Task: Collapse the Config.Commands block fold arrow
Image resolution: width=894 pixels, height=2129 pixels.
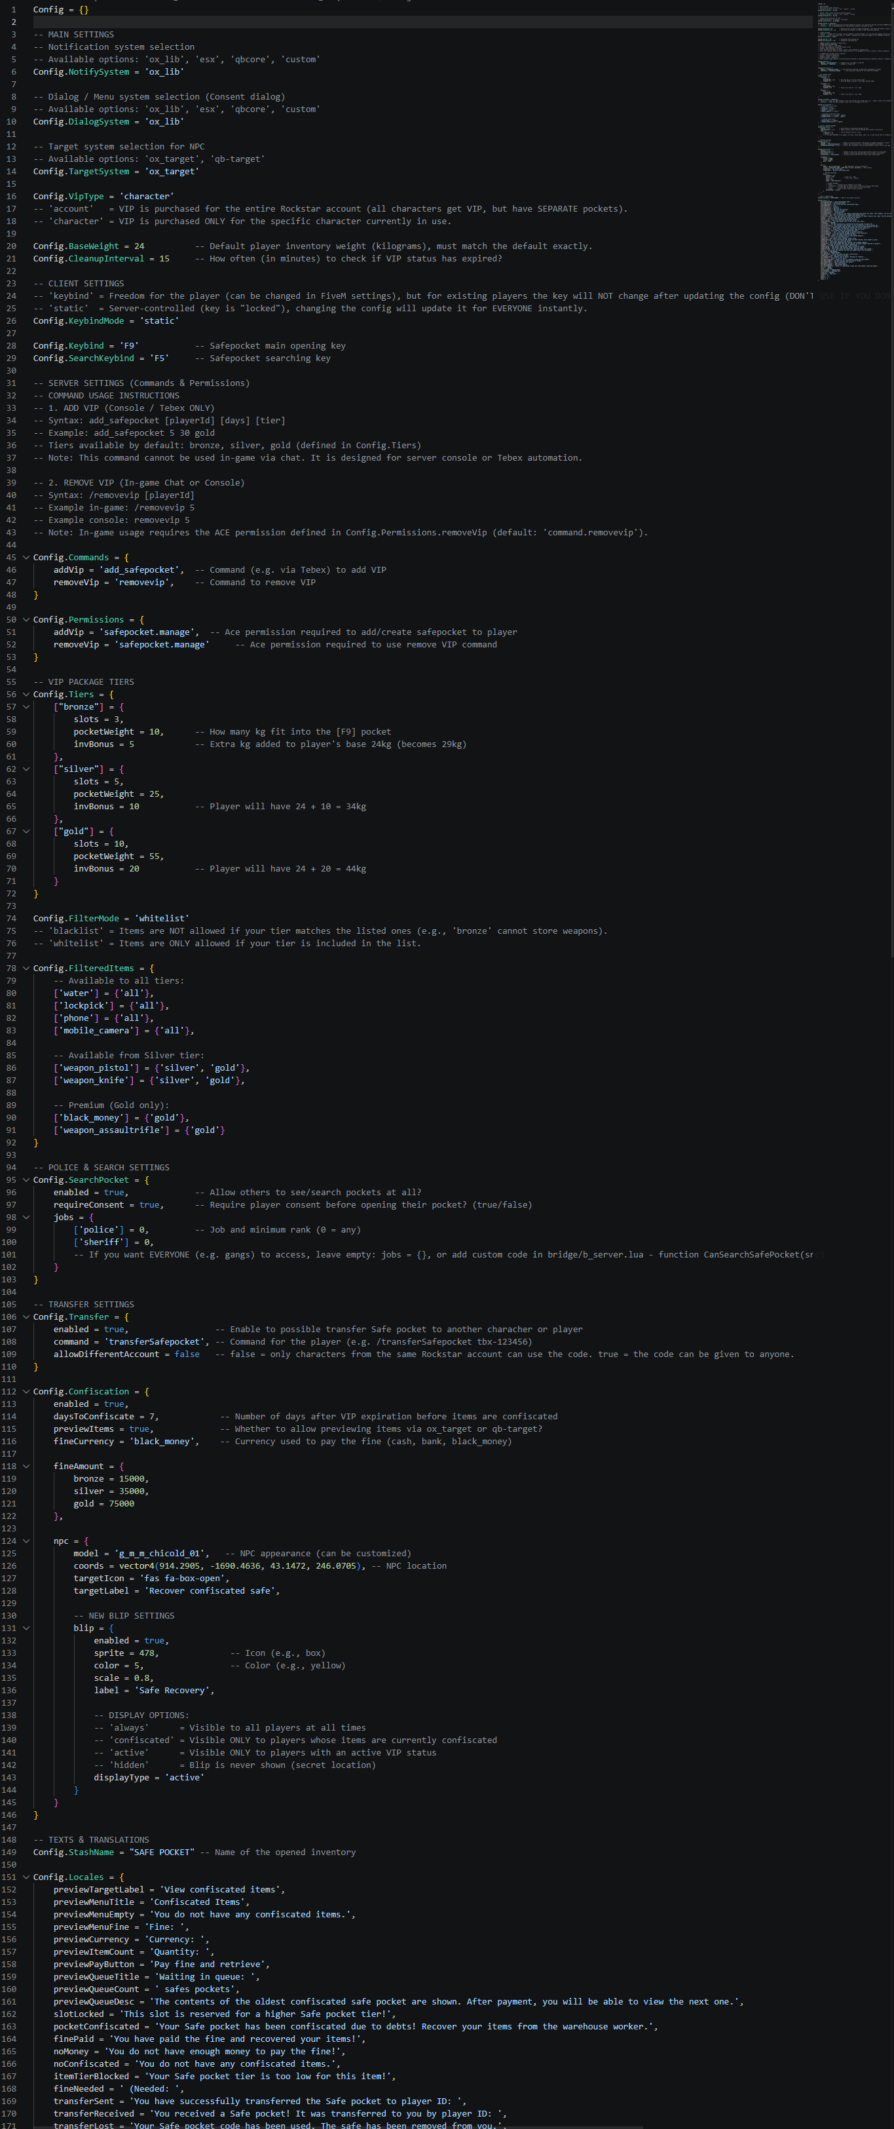Action: pos(26,558)
